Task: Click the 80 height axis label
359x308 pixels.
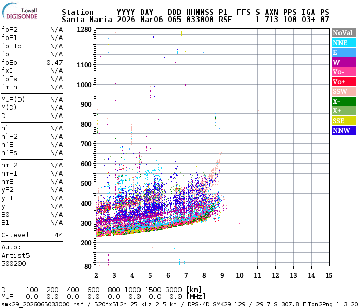Action: click(88, 266)
